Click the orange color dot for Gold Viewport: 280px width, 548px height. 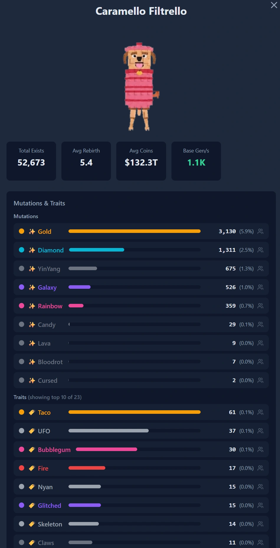tap(22, 231)
